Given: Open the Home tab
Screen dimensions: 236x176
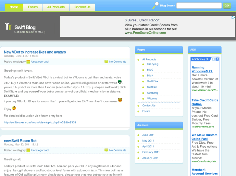Looking at the screenshot, I should point(14,7).
